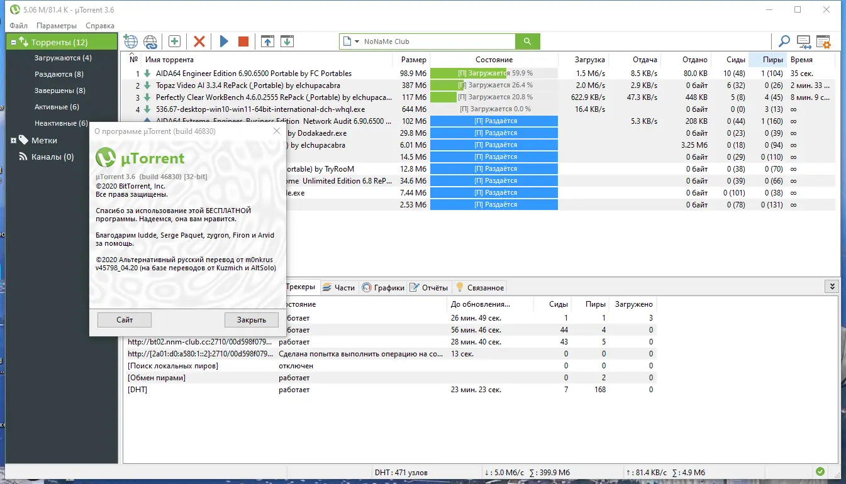Open the Файл menu
The height and width of the screenshot is (484, 846).
[18, 26]
